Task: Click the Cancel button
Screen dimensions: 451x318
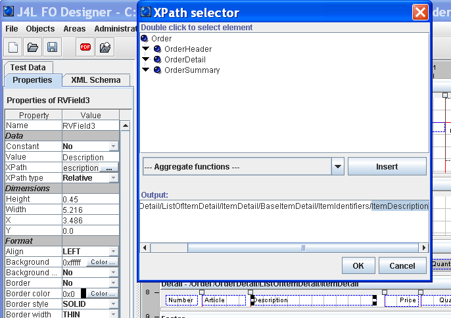Action: click(402, 265)
